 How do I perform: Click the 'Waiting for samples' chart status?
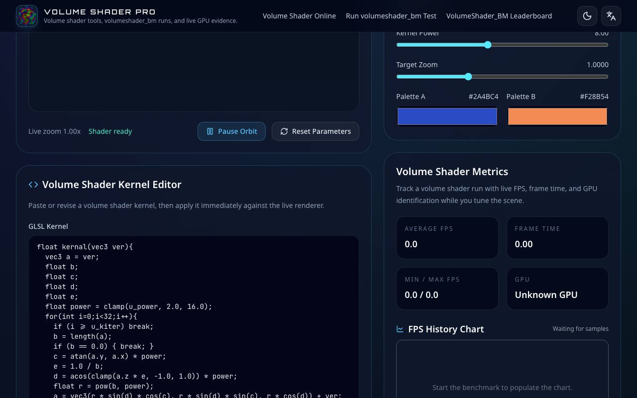[580, 329]
